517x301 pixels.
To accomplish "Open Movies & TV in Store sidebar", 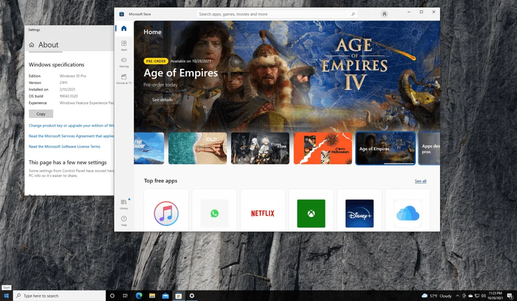I will coord(124,79).
